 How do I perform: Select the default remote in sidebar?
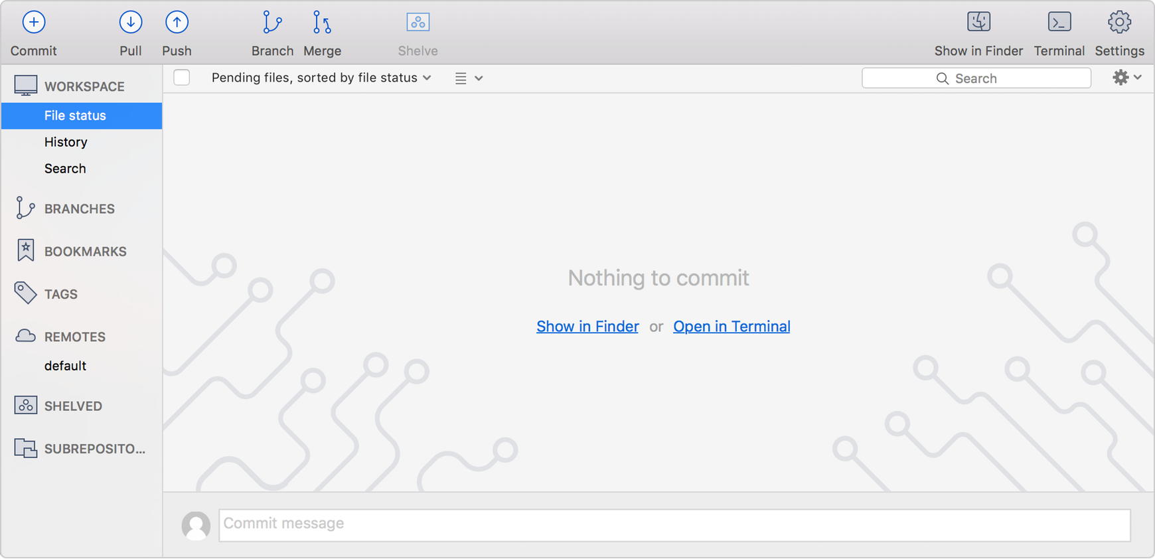tap(65, 366)
